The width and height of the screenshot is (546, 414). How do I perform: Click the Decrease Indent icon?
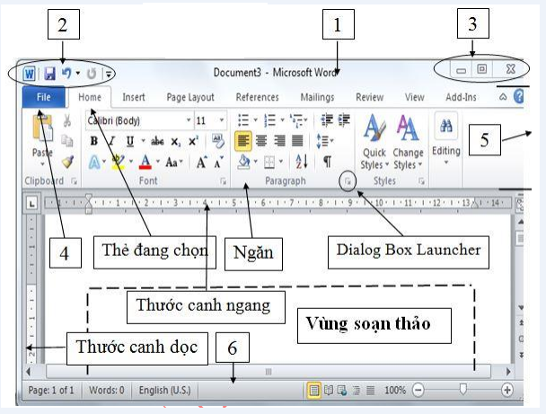(327, 120)
